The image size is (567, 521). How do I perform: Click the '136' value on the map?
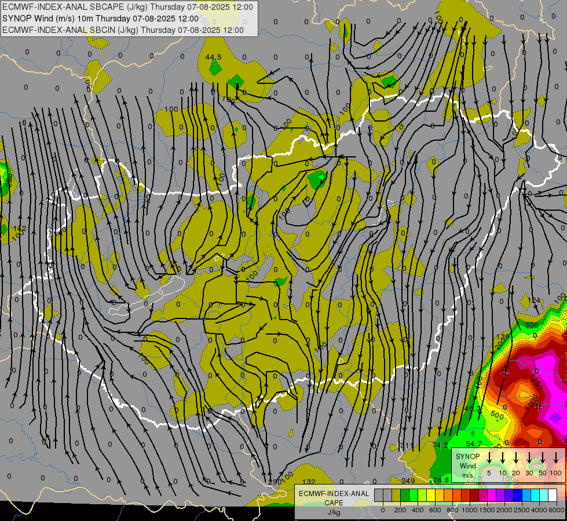click(503, 336)
